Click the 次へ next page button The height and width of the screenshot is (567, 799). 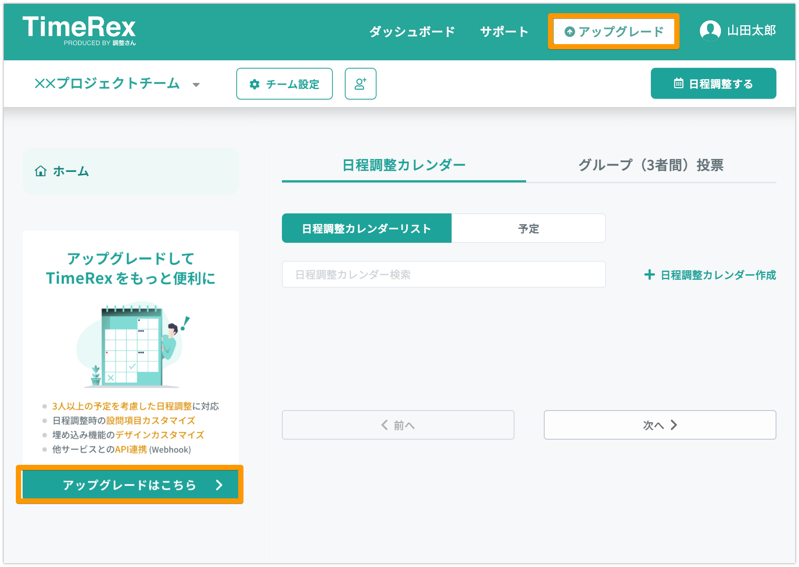click(660, 425)
